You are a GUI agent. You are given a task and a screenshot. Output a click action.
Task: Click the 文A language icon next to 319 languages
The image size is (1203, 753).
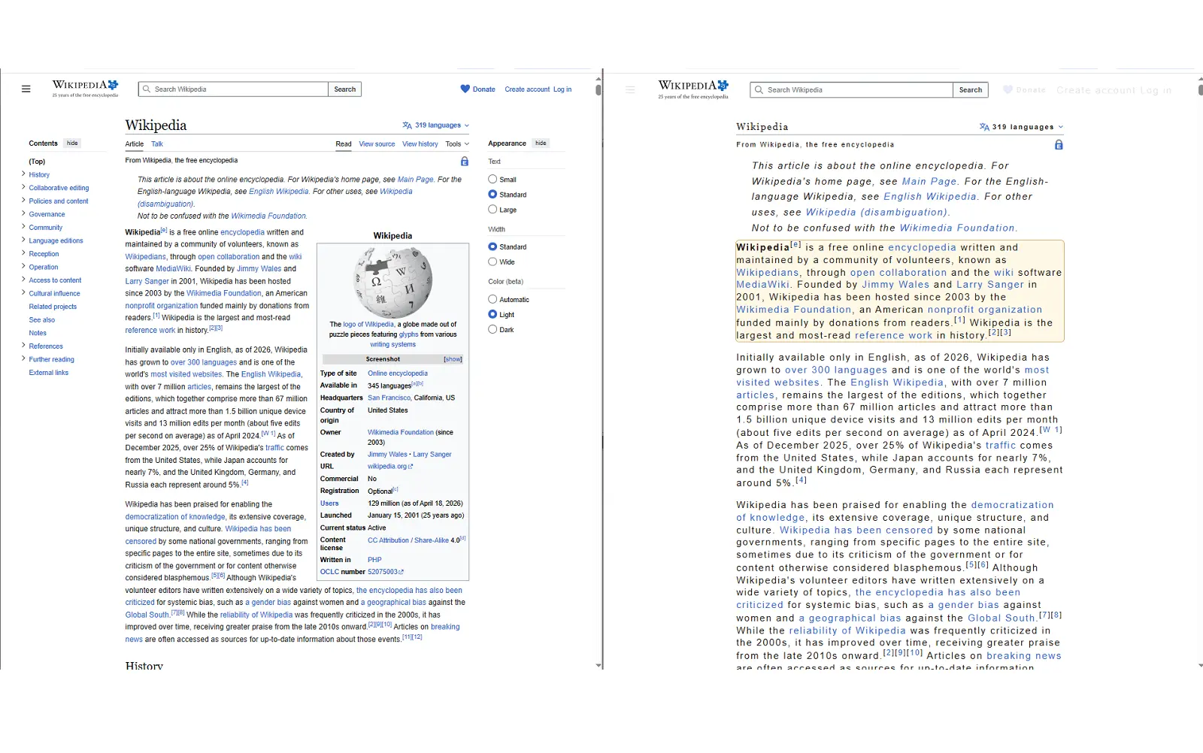[x=407, y=125]
